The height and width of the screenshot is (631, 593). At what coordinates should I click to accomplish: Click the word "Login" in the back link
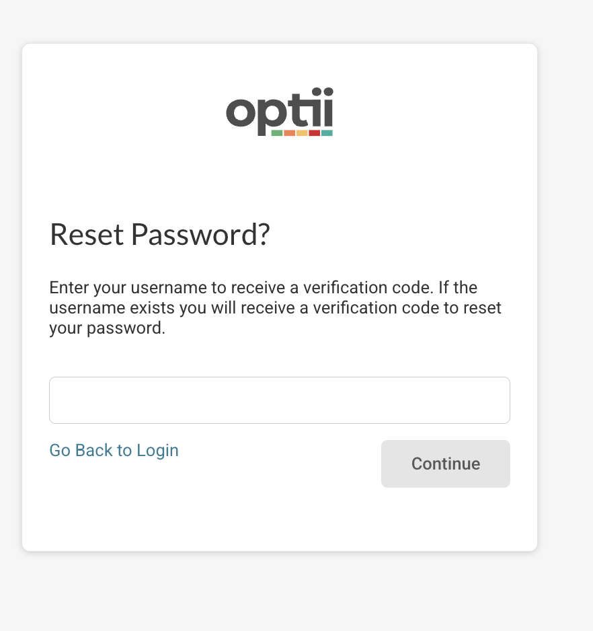point(157,450)
